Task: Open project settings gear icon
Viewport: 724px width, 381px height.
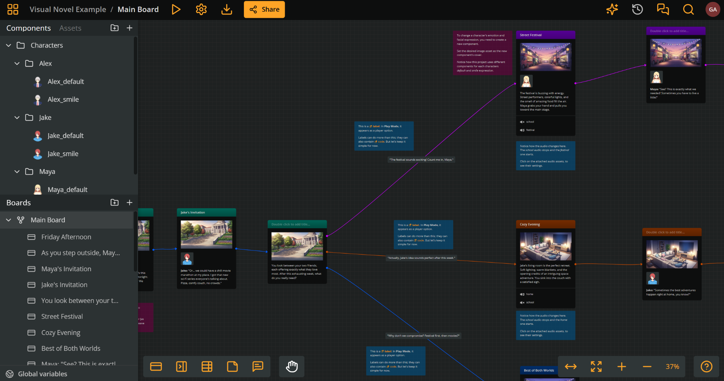Action: (201, 9)
